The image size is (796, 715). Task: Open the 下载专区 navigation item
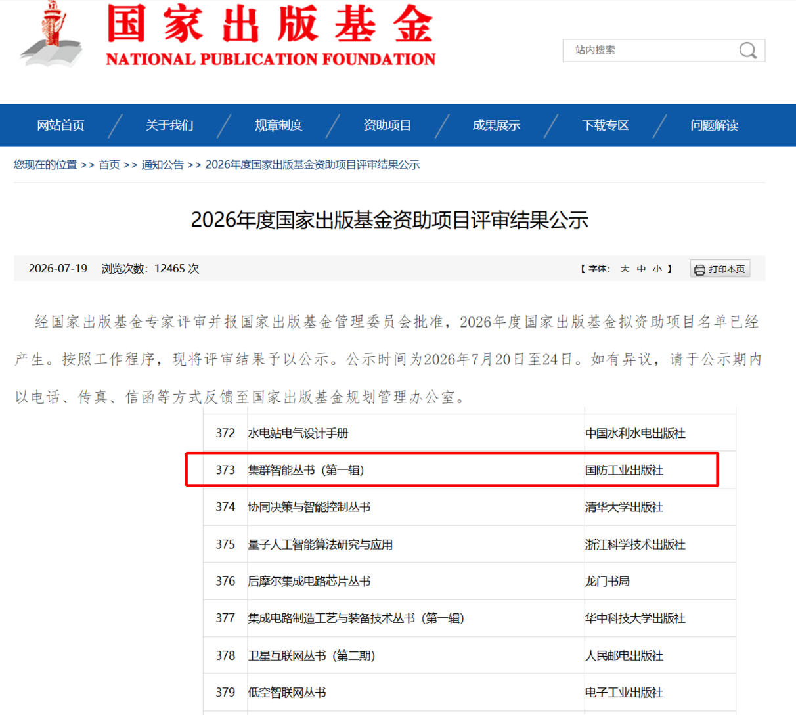point(606,125)
